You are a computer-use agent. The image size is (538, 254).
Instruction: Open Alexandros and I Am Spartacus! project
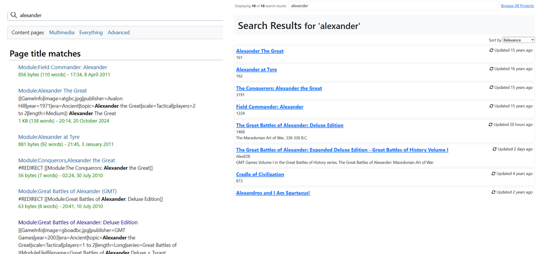coord(273,193)
